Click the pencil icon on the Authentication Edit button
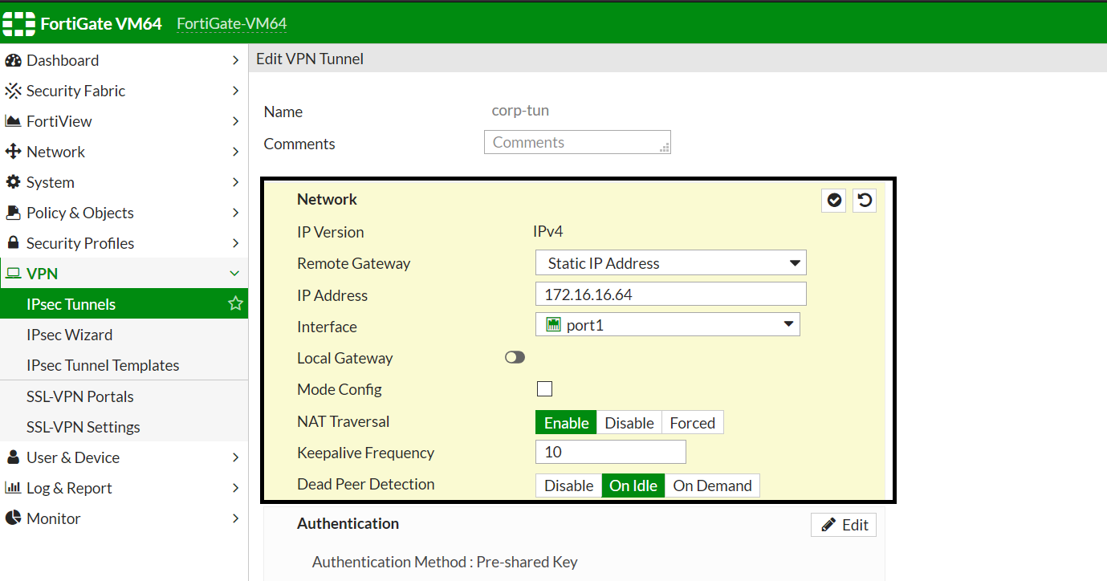Screen dimensions: 1107x581 pyautogui.click(x=828, y=525)
